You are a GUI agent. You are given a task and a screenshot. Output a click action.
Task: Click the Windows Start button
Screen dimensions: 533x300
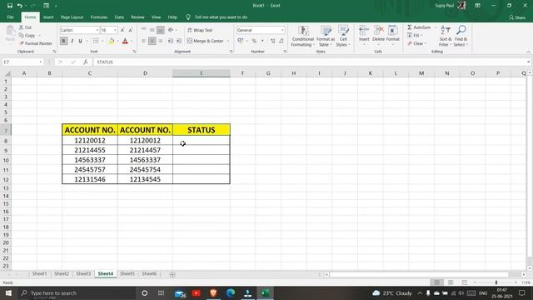(8, 292)
